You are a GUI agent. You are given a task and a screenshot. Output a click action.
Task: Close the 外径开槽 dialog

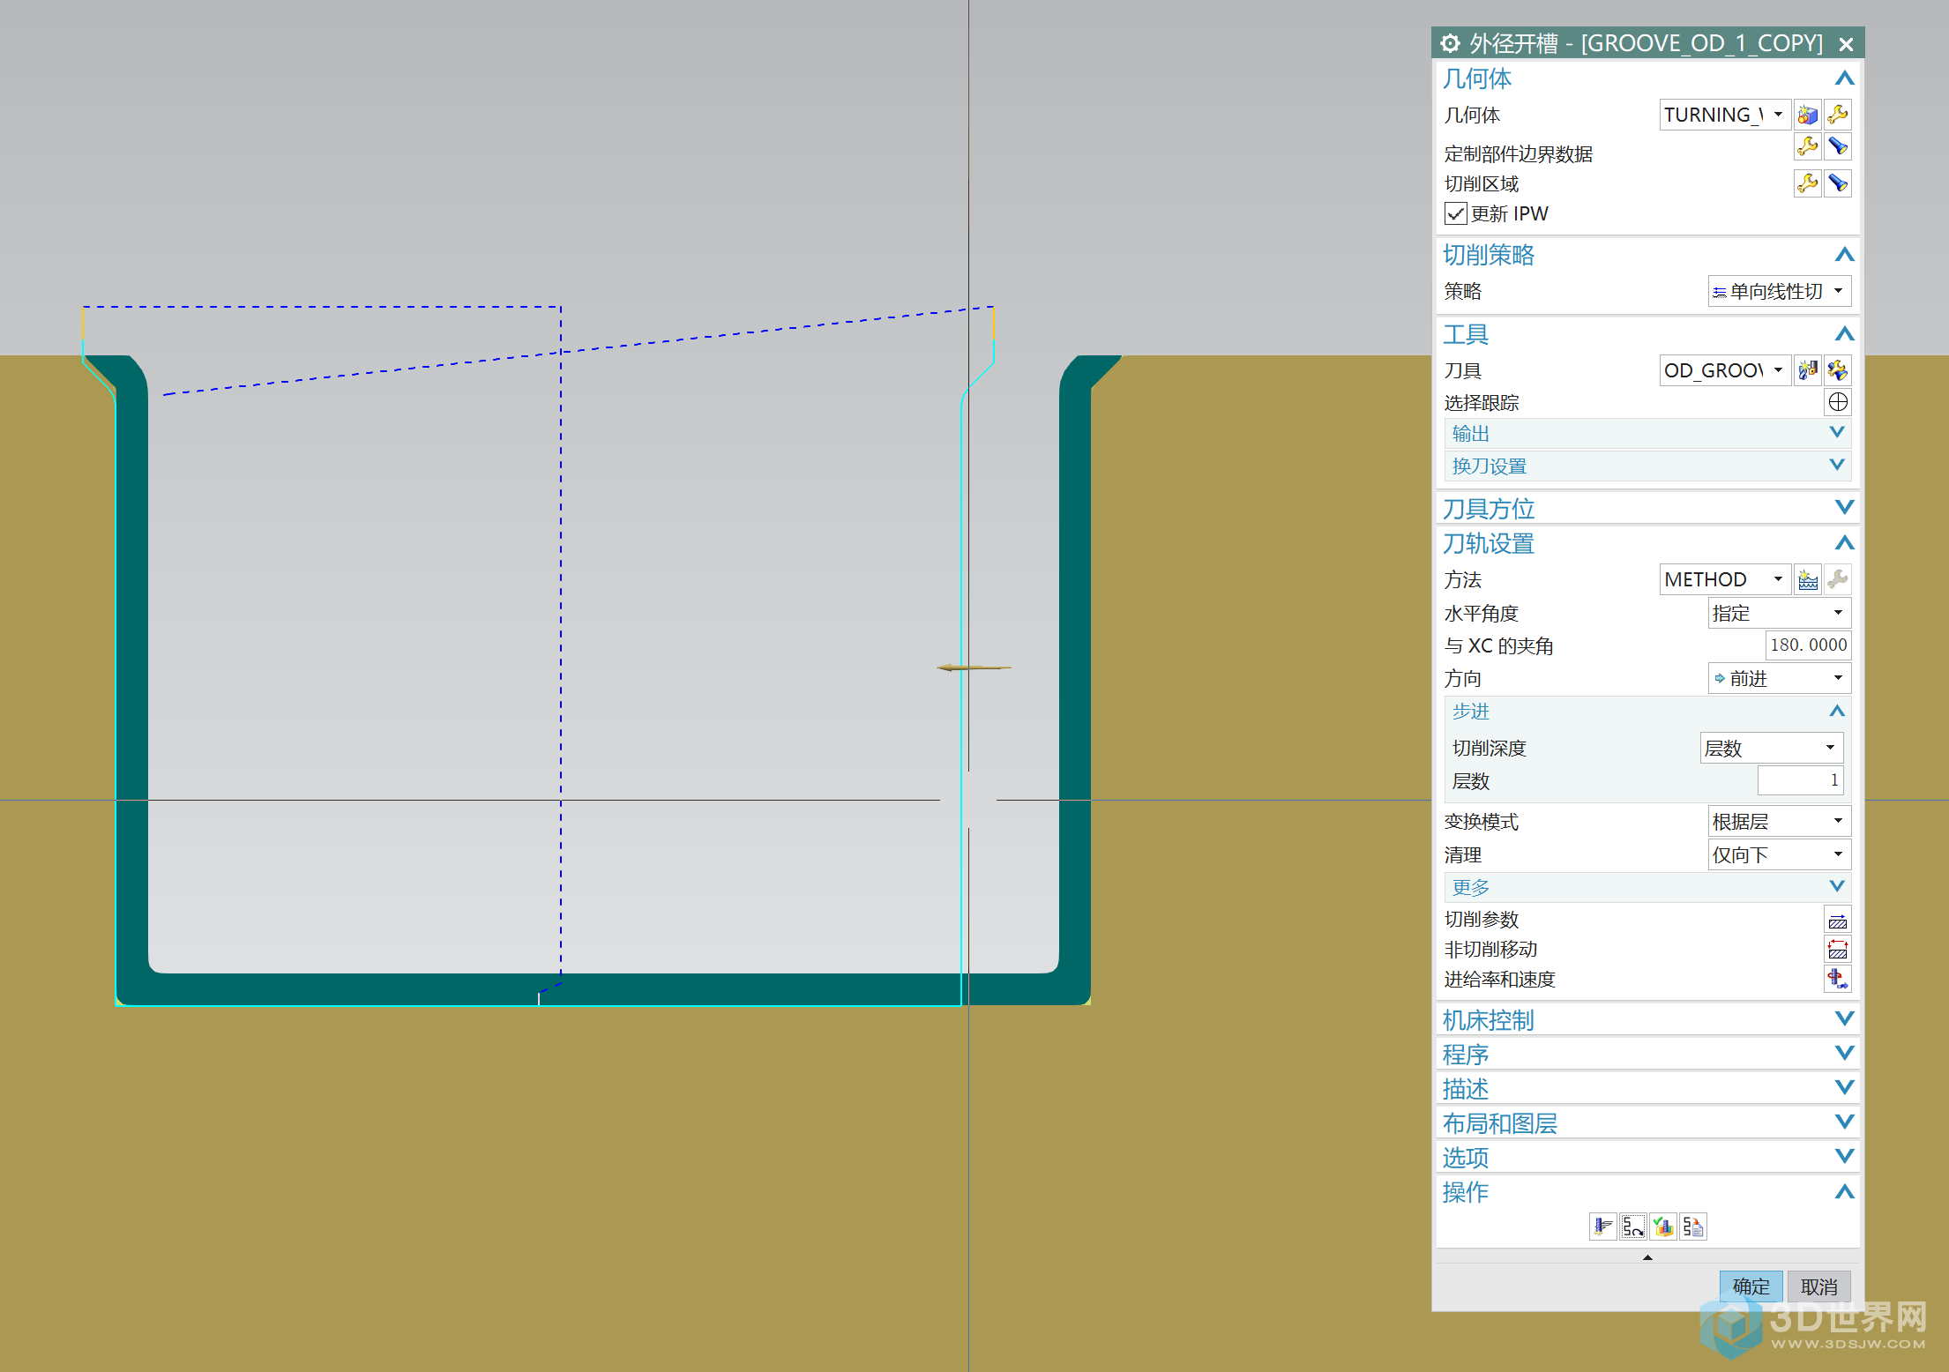(x=1846, y=44)
